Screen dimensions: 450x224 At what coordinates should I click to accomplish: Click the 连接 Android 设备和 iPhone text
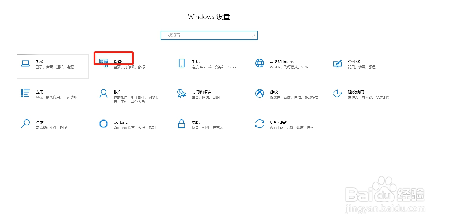[214, 67]
